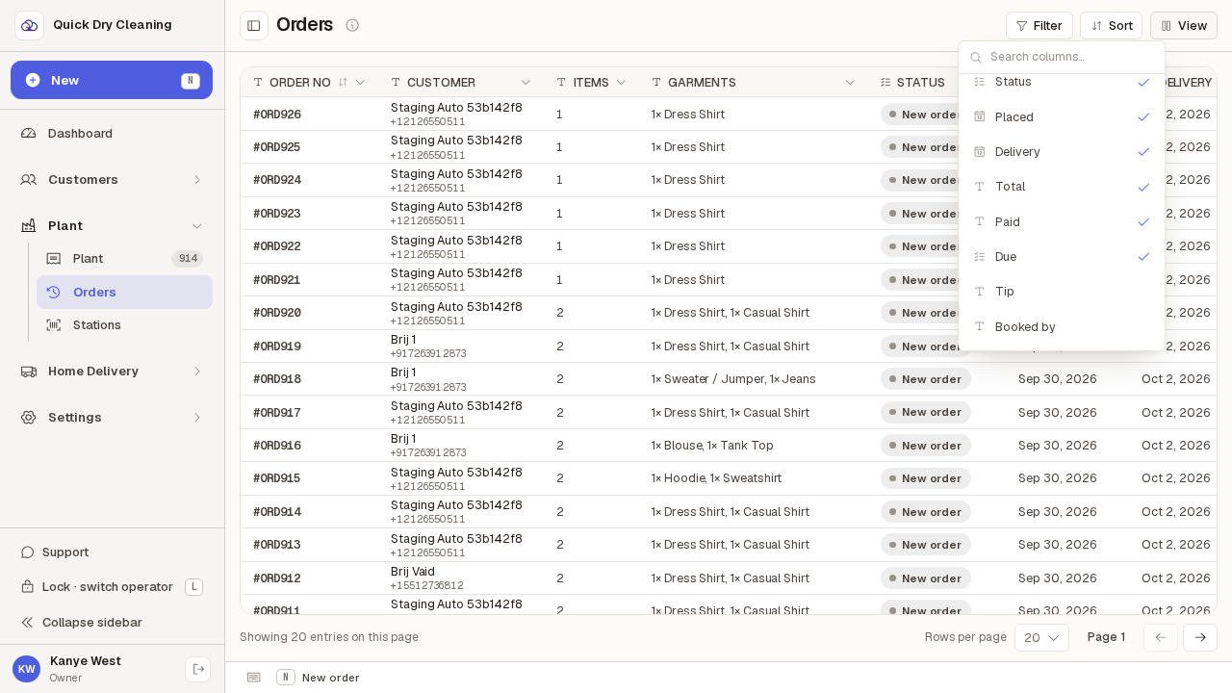1232x693 pixels.
Task: Collapse the Plant section chevron
Action: tap(197, 225)
